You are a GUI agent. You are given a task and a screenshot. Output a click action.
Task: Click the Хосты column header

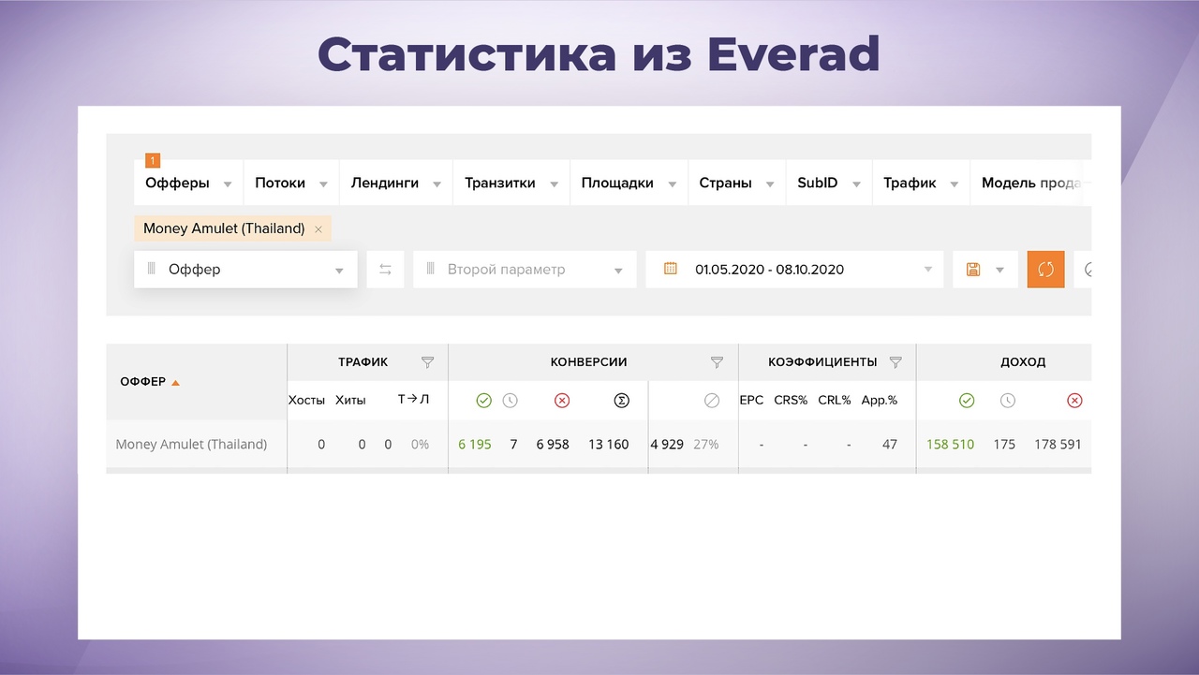pyautogui.click(x=306, y=401)
